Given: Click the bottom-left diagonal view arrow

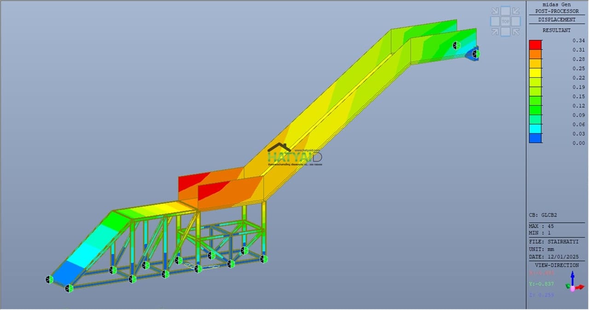Looking at the screenshot, I should [495, 32].
